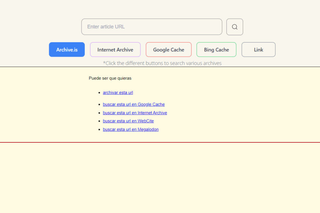Screen dimensions: 320x213
Task: Click the '*Click the different buttons' hint text
Action: (162, 63)
